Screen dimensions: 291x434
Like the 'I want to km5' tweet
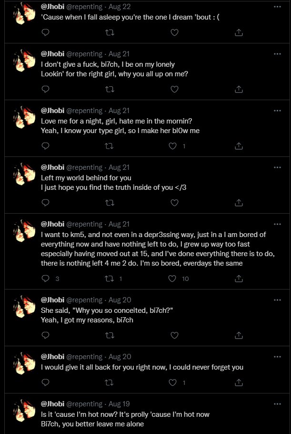coord(174,279)
